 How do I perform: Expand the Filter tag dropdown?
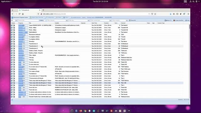coord(88,20)
